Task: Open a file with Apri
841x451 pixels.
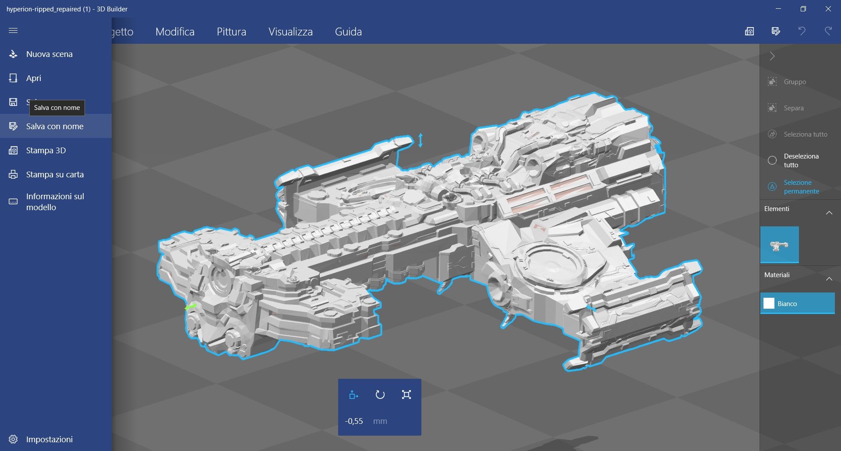Action: (56, 78)
